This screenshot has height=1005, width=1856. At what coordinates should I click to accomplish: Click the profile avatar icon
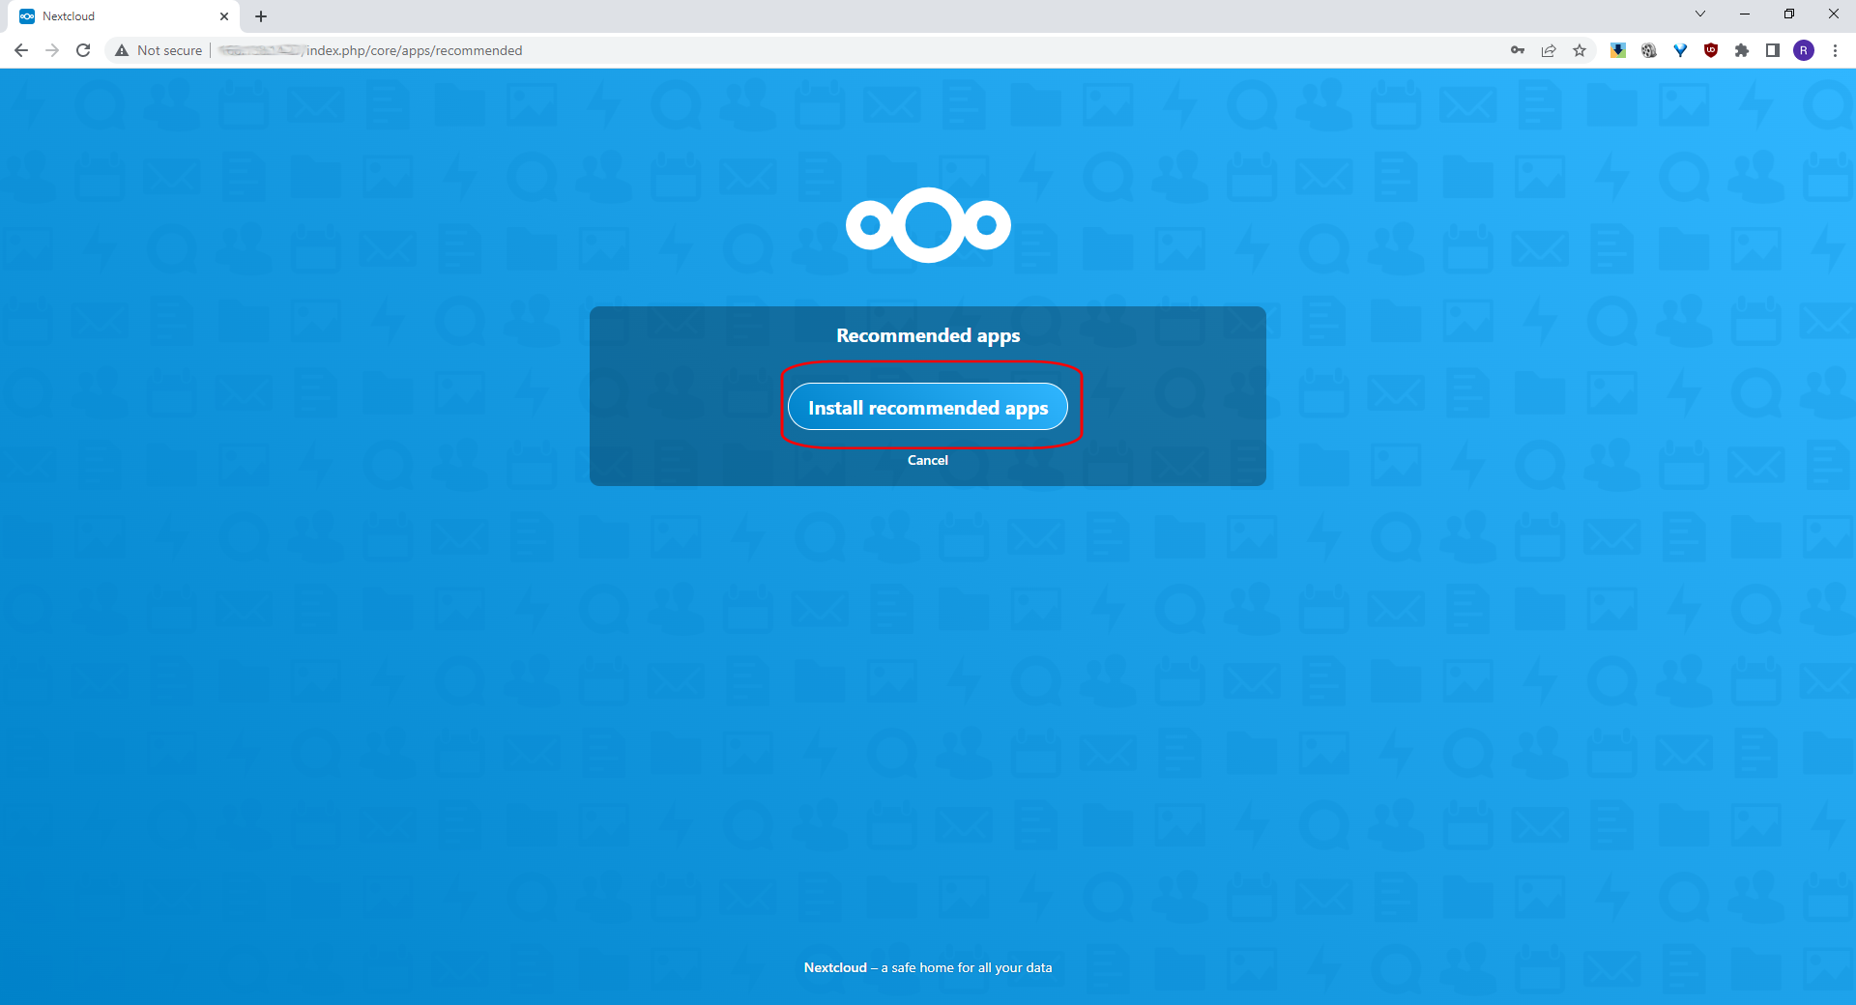pos(1804,50)
